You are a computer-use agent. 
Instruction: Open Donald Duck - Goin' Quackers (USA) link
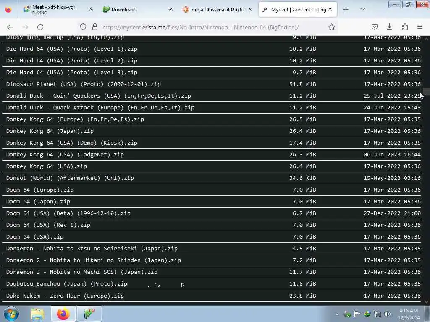pos(98,96)
